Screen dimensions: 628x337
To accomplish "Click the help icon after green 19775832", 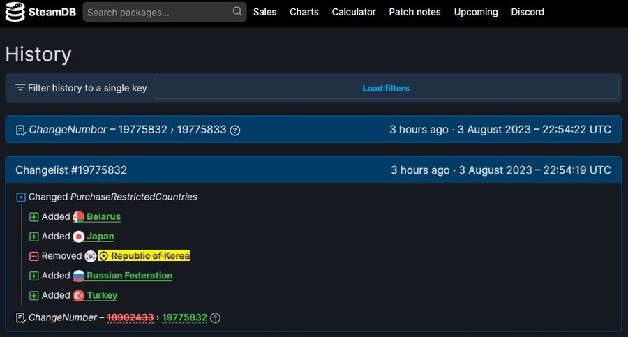I will (215, 317).
